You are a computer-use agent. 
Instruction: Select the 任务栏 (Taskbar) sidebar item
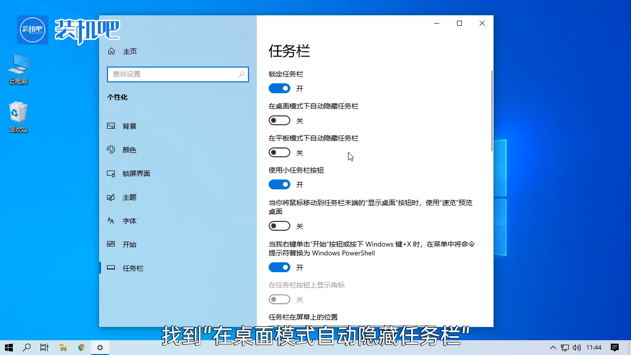coord(133,268)
